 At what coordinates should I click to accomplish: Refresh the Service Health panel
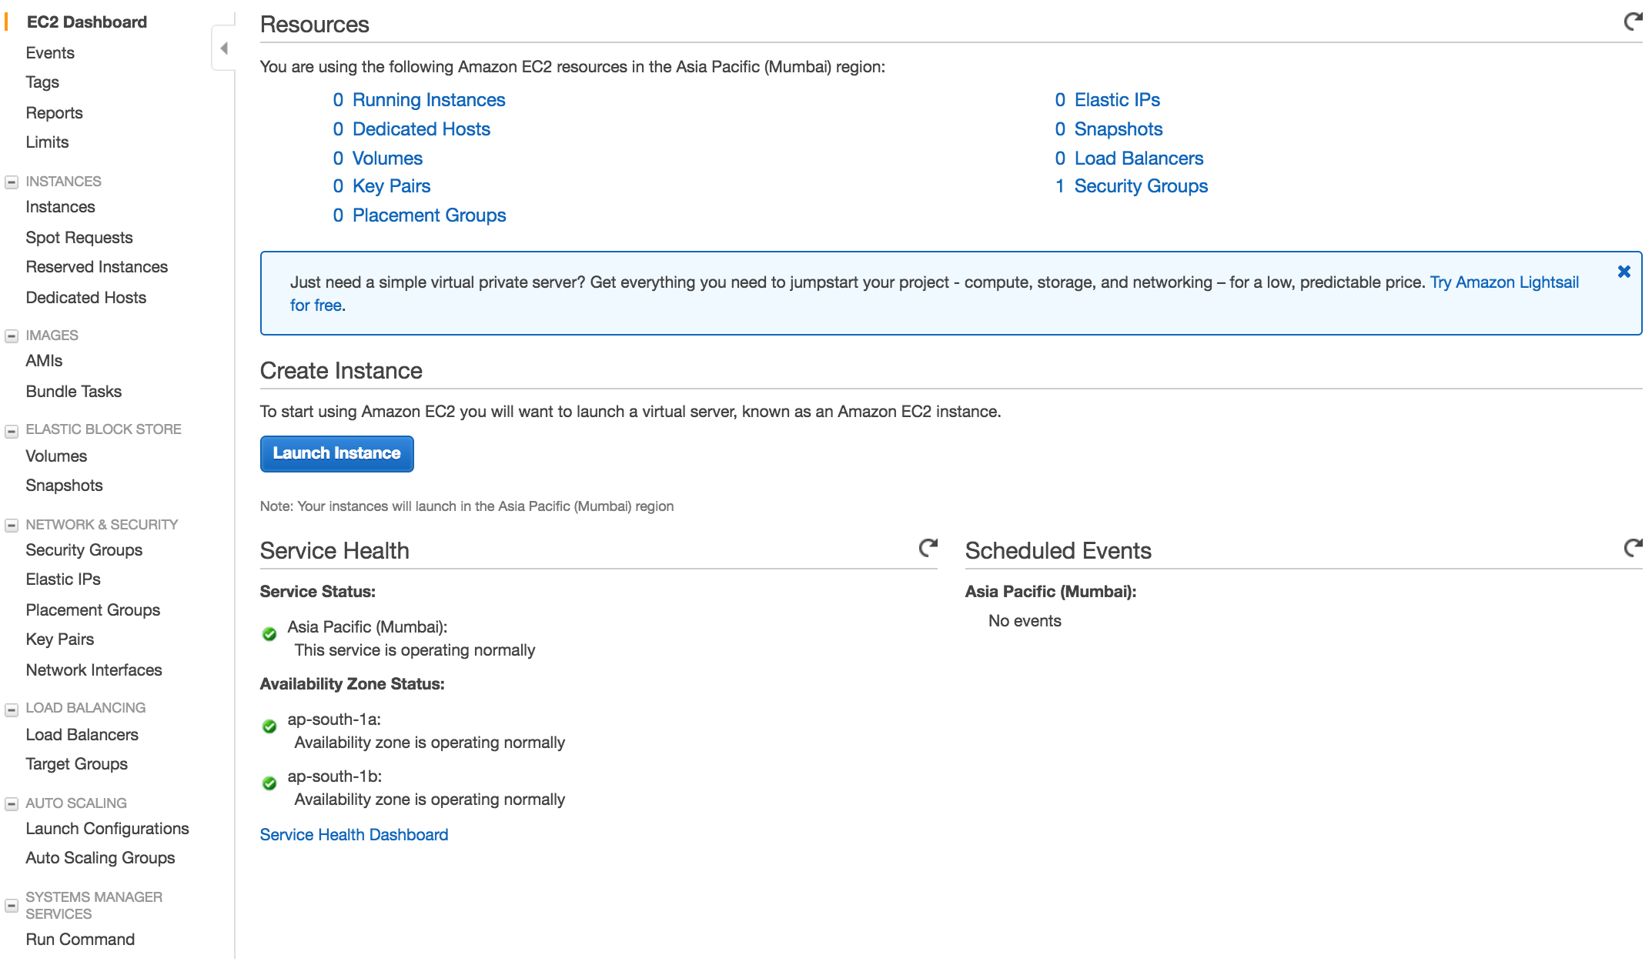click(x=928, y=548)
